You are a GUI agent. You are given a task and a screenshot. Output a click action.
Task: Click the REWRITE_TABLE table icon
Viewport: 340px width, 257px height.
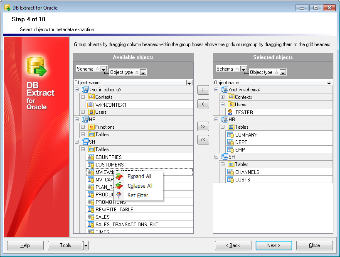pos(91,209)
